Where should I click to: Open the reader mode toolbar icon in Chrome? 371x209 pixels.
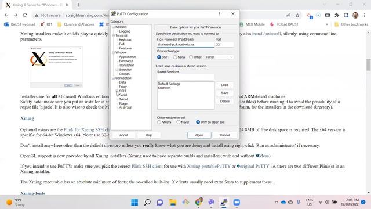[x=328, y=15]
